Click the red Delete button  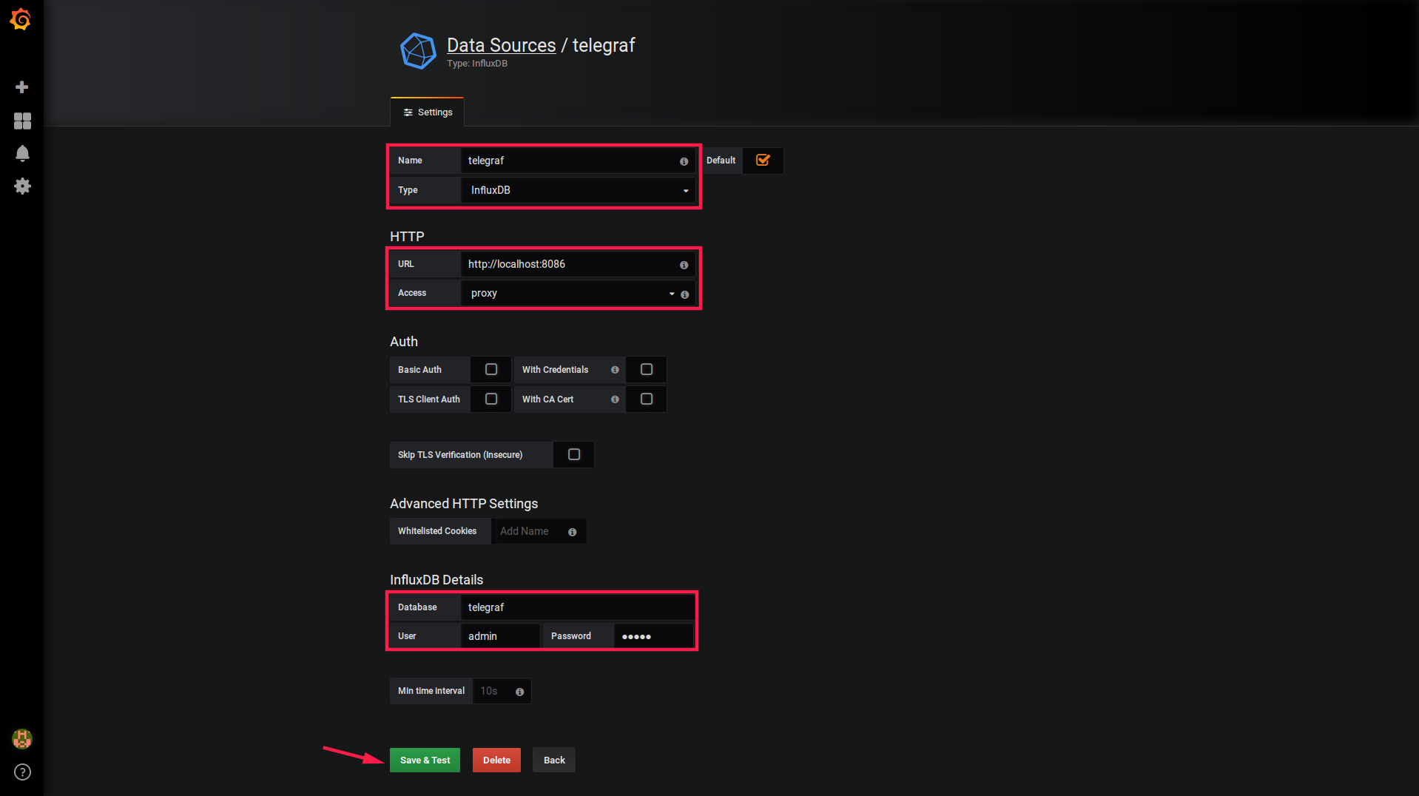pyautogui.click(x=496, y=760)
